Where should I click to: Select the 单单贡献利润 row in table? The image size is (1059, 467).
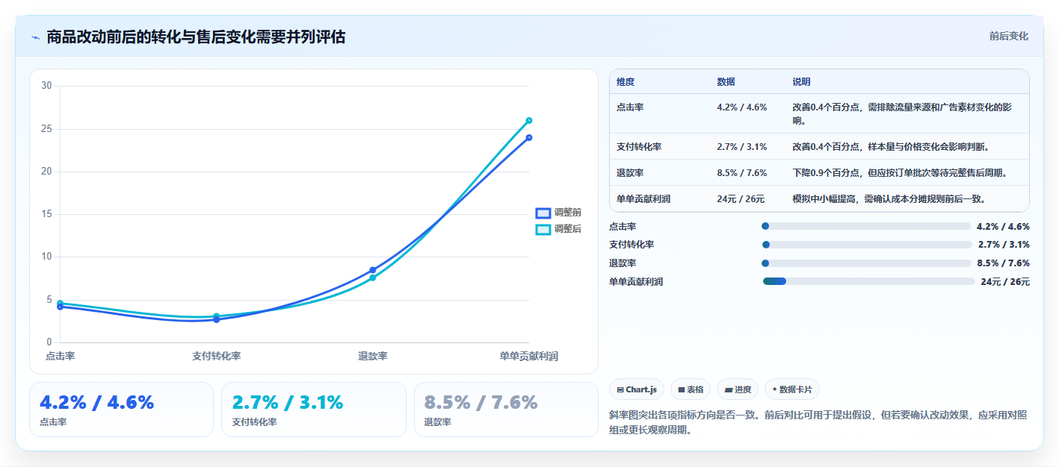pyautogui.click(x=819, y=198)
